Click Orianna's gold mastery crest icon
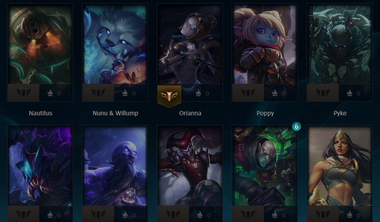The width and height of the screenshot is (380, 222). click(169, 96)
